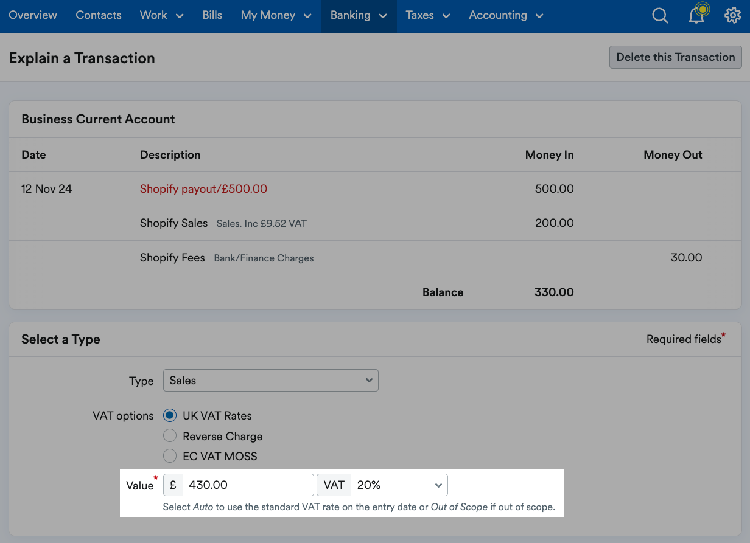Select the UK VAT Rates radio button
This screenshot has width=750, height=543.
[170, 416]
